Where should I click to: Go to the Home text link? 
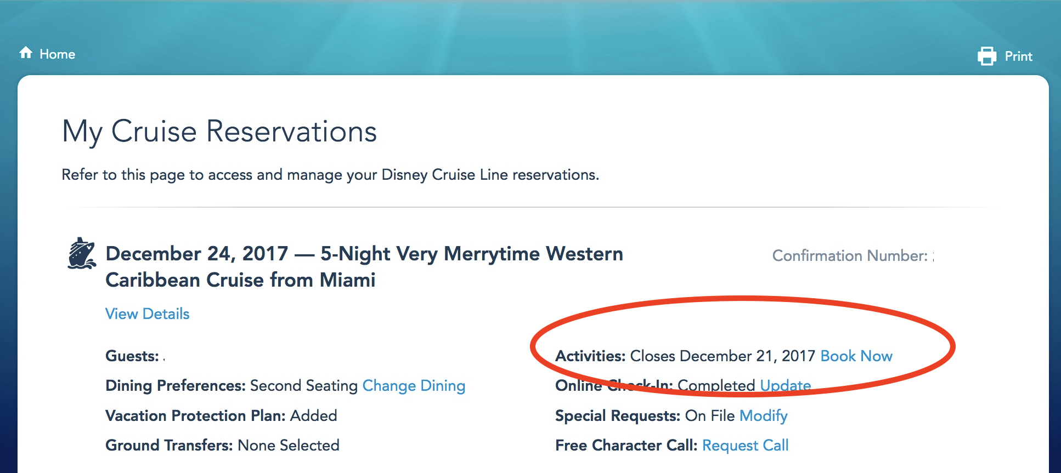(57, 54)
